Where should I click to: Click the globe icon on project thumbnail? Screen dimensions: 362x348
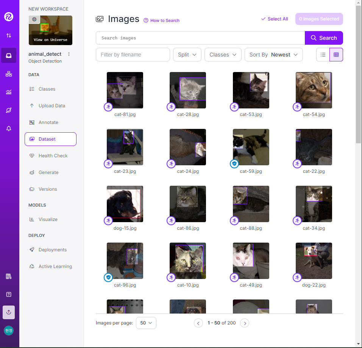click(34, 19)
